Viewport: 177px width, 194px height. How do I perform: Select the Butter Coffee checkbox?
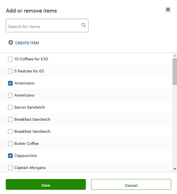click(10, 143)
